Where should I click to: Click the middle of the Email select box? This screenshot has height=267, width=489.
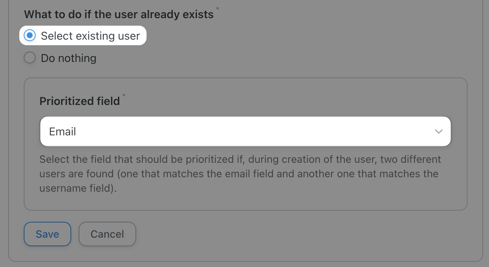click(245, 132)
